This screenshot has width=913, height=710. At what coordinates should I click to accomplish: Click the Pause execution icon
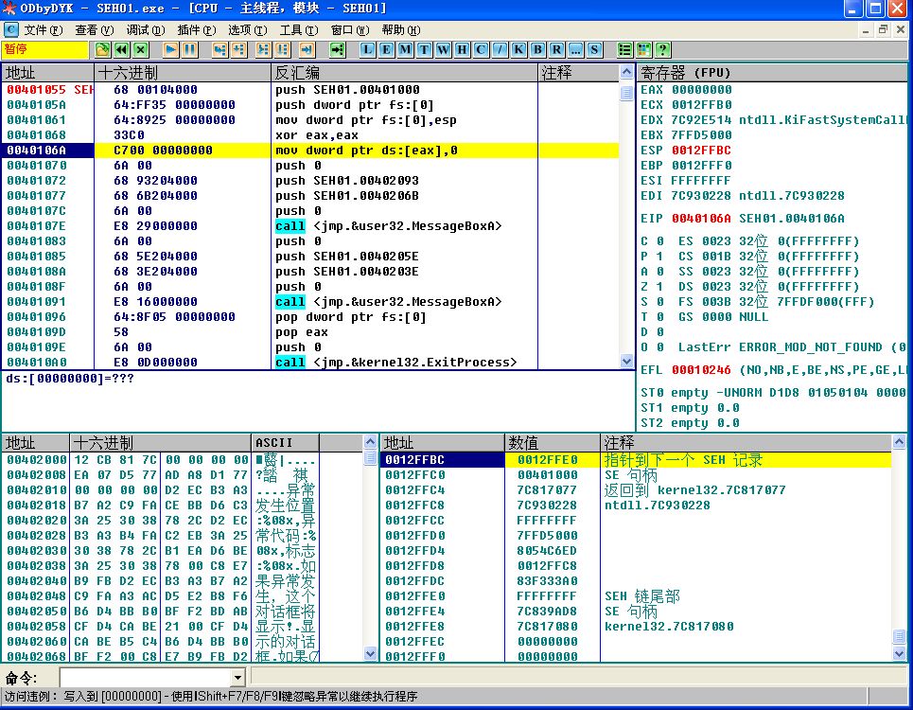click(x=190, y=50)
